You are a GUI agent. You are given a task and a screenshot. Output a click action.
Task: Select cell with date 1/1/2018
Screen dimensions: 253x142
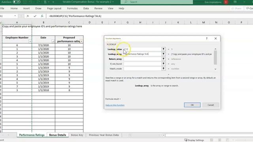[43, 90]
